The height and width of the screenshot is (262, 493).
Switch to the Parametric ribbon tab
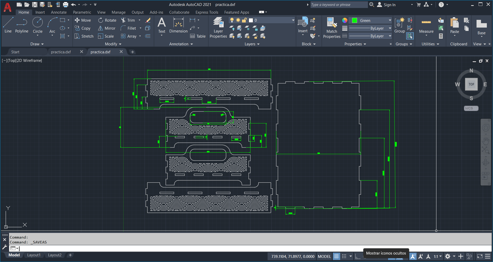click(x=82, y=12)
